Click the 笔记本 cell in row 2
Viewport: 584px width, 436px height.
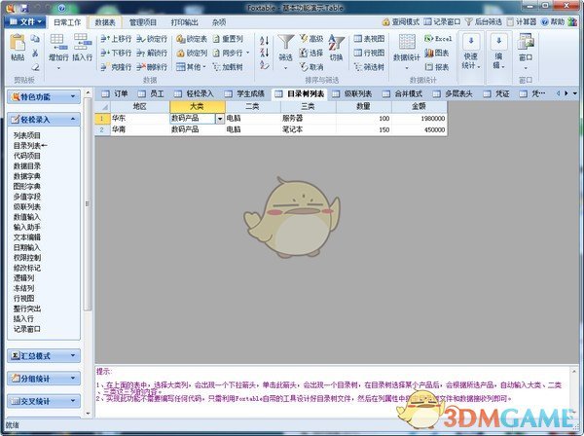click(x=309, y=130)
